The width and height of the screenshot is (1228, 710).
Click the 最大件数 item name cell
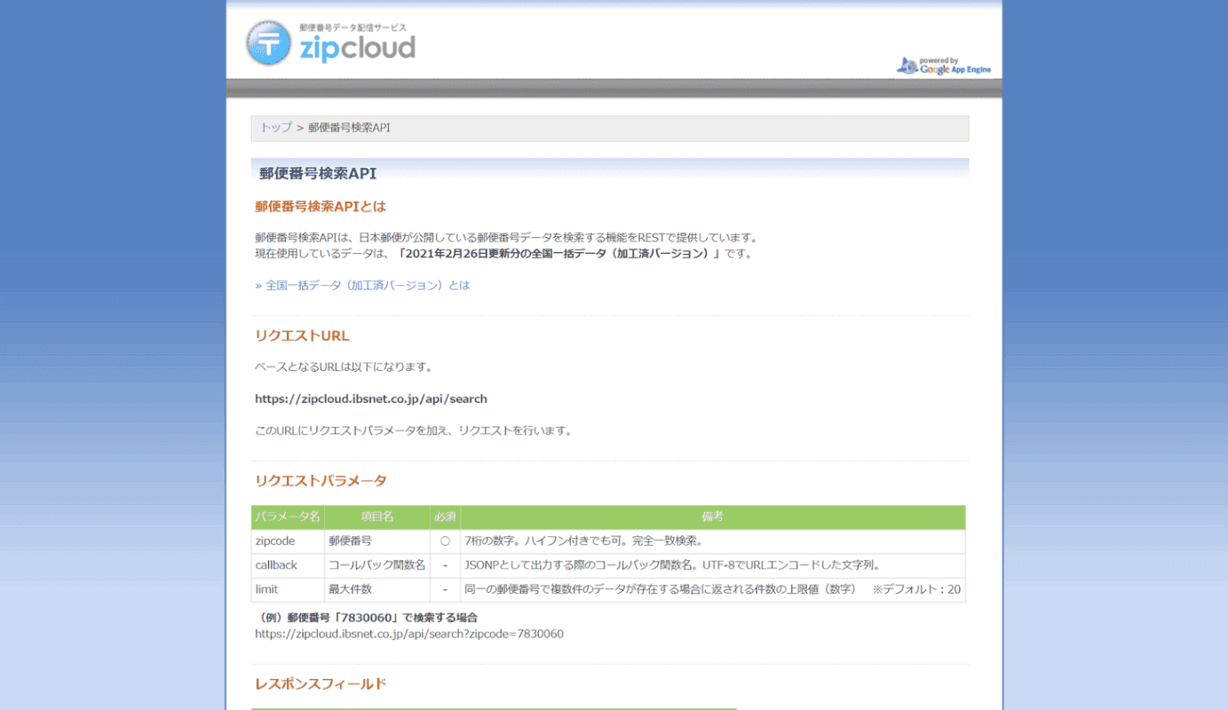(x=377, y=589)
